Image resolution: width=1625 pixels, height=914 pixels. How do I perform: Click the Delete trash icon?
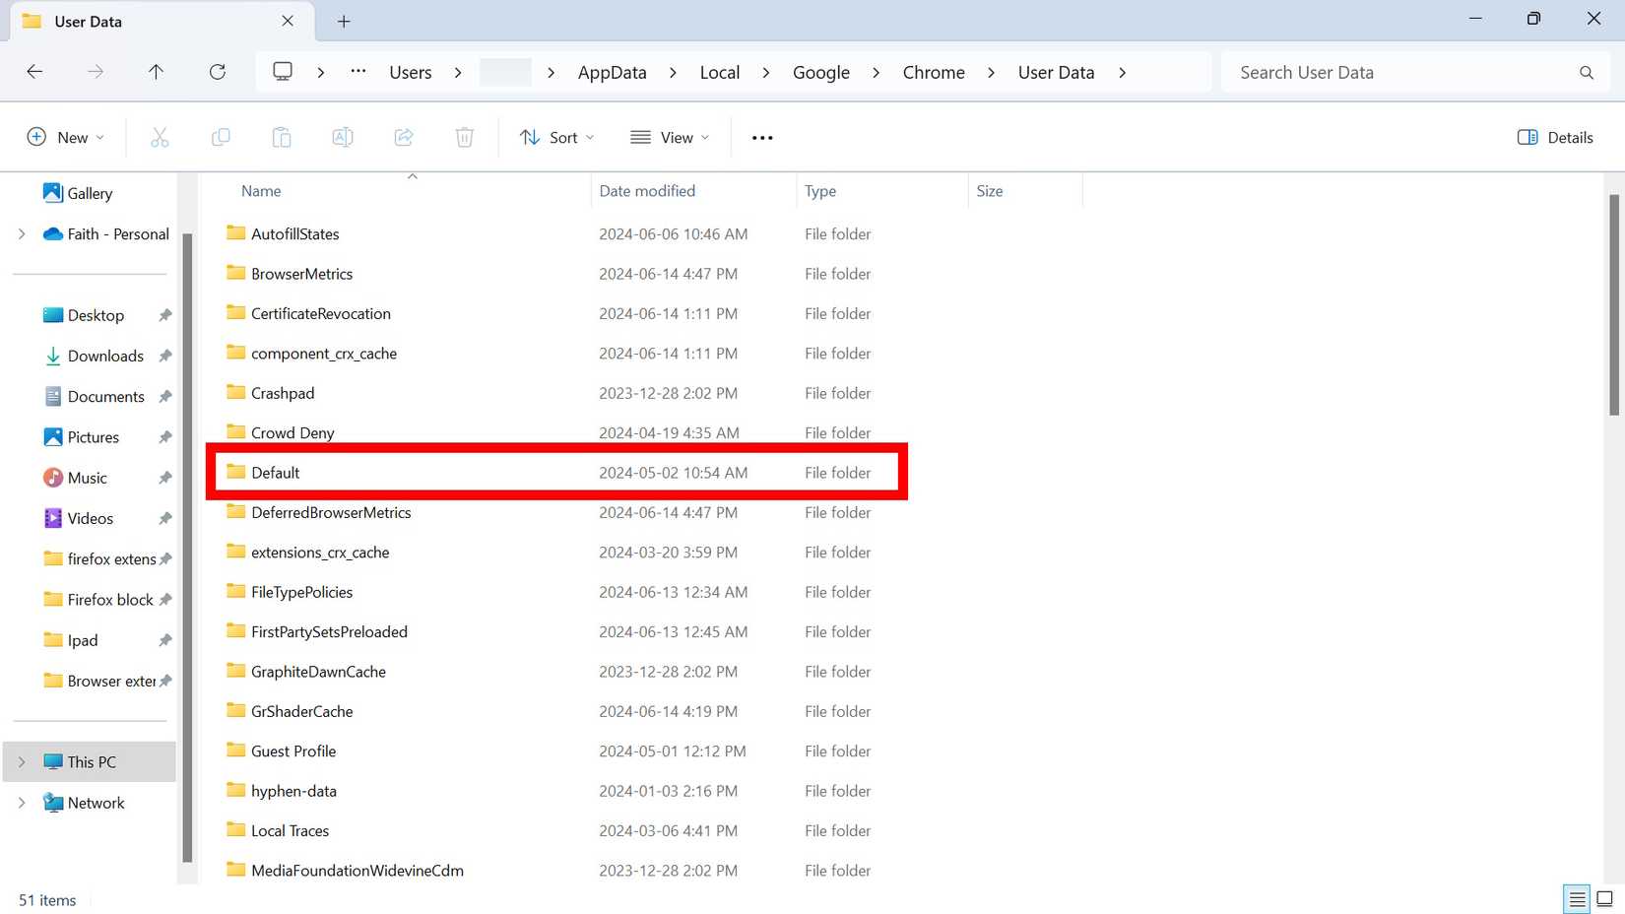coord(465,137)
